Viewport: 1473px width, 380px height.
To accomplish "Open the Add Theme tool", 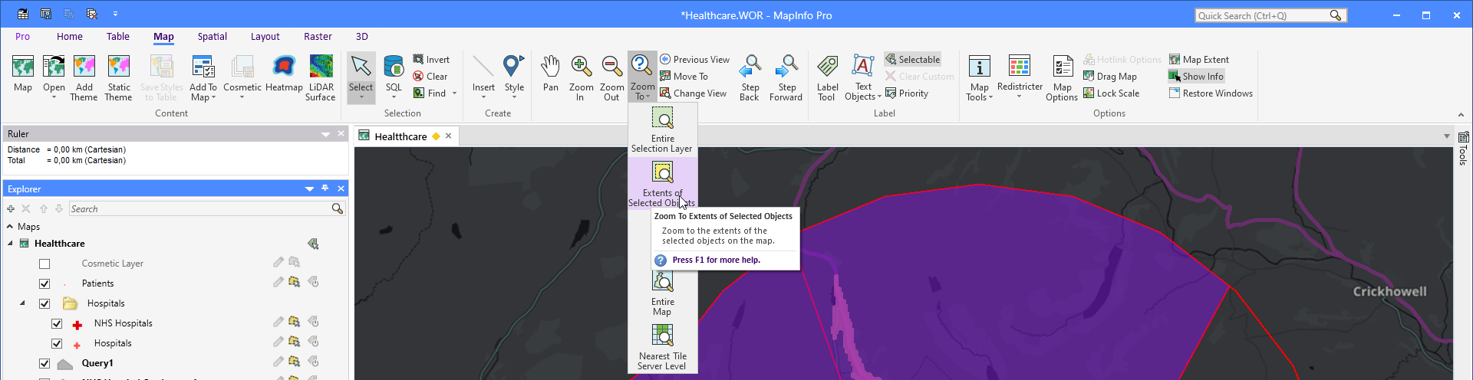I will pyautogui.click(x=84, y=77).
